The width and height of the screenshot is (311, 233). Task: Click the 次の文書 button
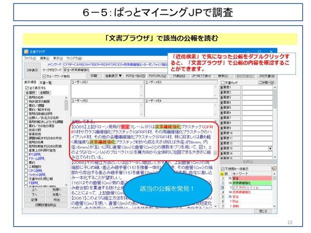[267, 76]
